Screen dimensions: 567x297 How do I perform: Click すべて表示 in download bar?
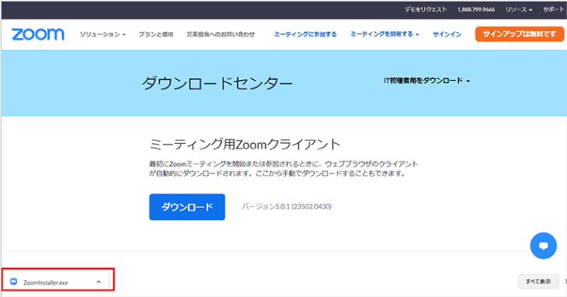click(x=538, y=281)
